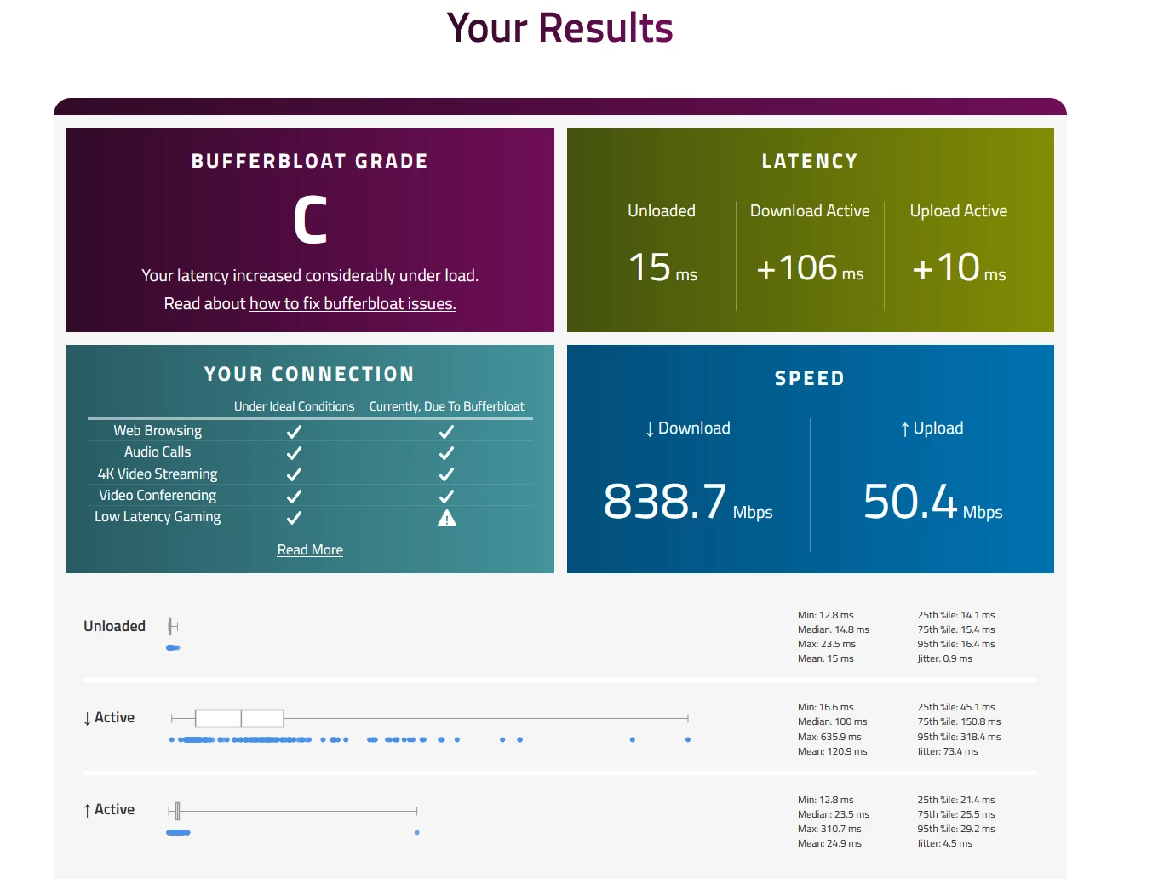Image resolution: width=1164 pixels, height=879 pixels.
Task: Click the 50.4 Mbps upload speed value
Action: coord(932,501)
